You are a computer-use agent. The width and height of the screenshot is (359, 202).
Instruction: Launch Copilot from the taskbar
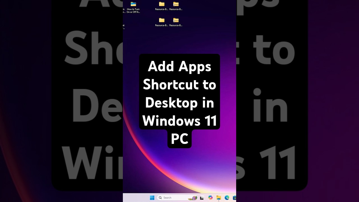[x=210, y=198]
